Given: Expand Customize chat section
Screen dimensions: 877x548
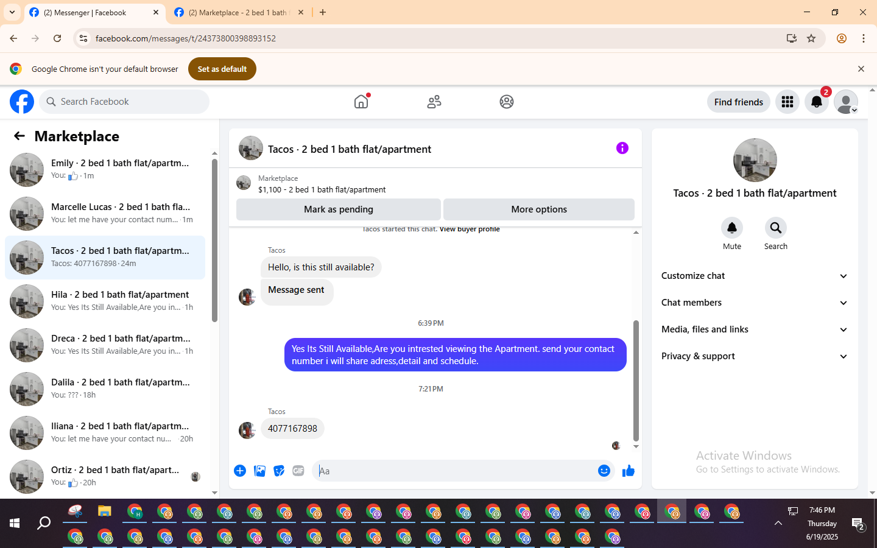Looking at the screenshot, I should point(755,276).
